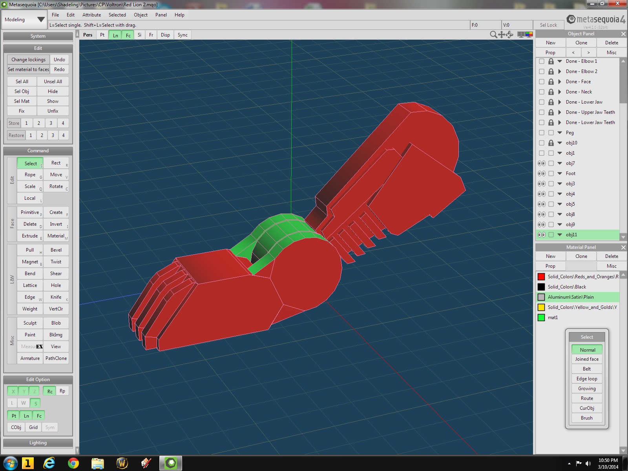The height and width of the screenshot is (471, 628).
Task: Select the green mat1 swatch
Action: 541,318
